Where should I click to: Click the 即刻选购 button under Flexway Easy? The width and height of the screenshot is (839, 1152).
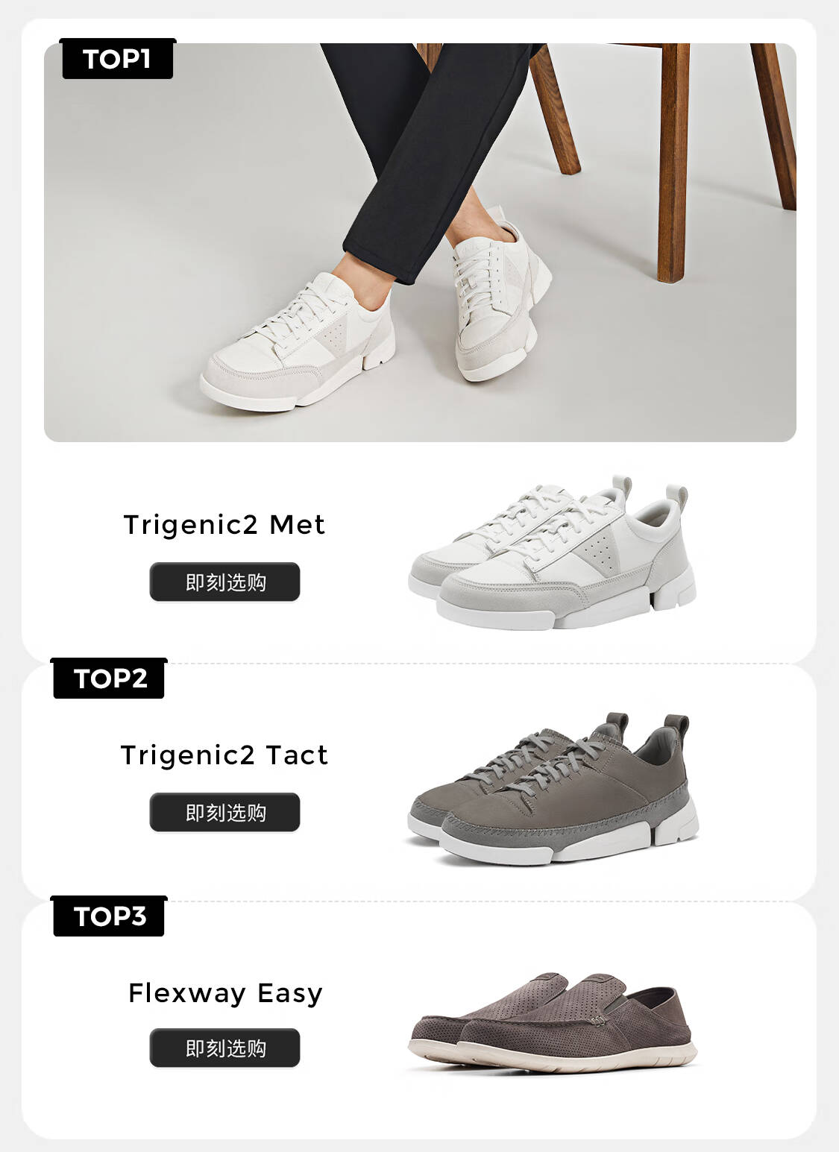coord(224,1048)
